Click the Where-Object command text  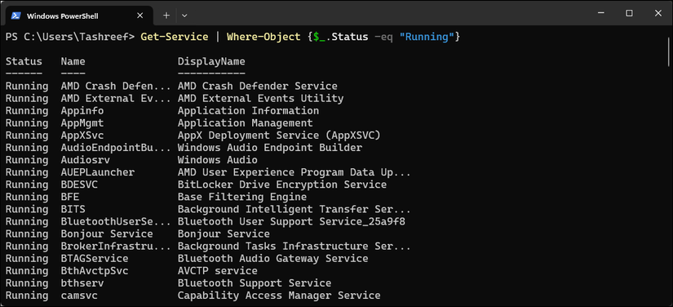pyautogui.click(x=263, y=37)
